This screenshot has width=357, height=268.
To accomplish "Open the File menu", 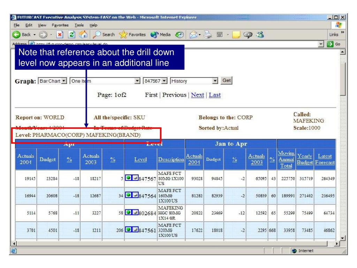I will pos(17,25).
